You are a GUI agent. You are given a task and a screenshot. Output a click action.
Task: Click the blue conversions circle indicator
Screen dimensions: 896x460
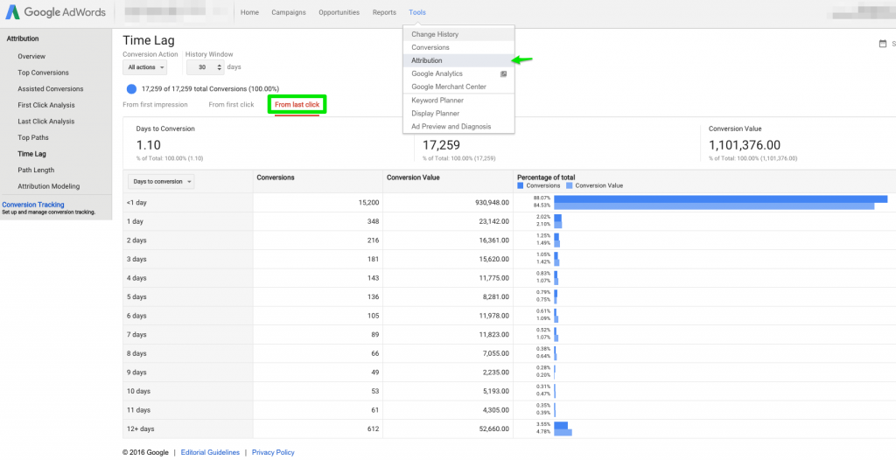point(131,88)
